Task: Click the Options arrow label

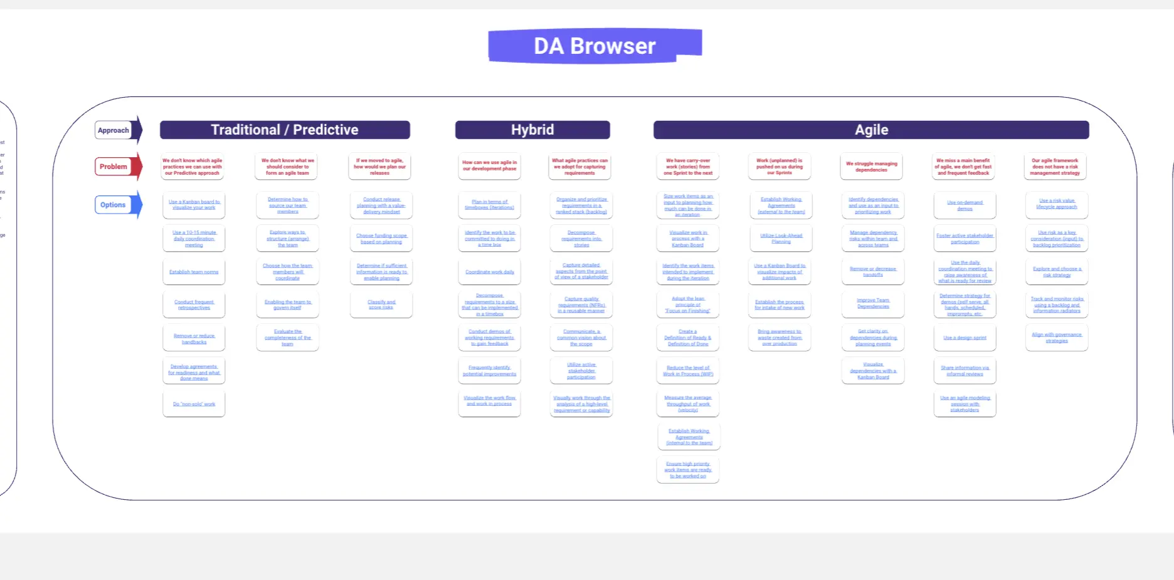Action: coord(113,204)
